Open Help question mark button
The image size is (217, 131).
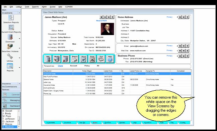coord(110,59)
